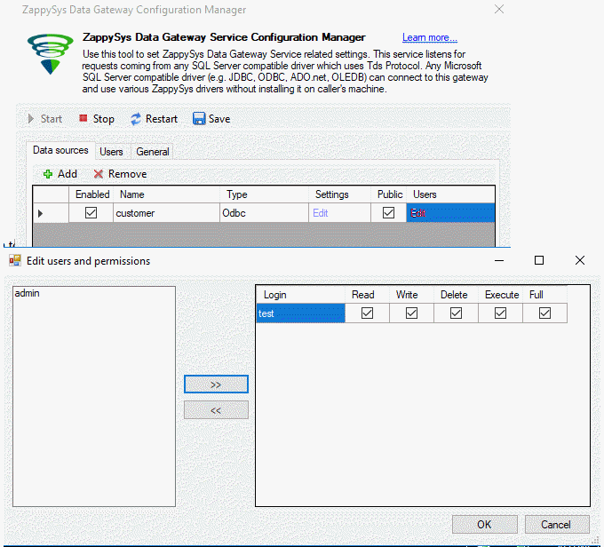
Task: Select the test login row
Action: click(x=300, y=313)
